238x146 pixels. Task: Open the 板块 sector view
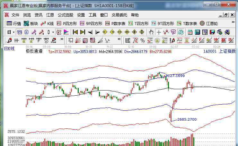pyautogui.click(x=31, y=23)
